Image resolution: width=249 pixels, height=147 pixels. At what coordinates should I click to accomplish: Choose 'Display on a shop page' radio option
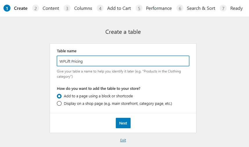point(59,103)
